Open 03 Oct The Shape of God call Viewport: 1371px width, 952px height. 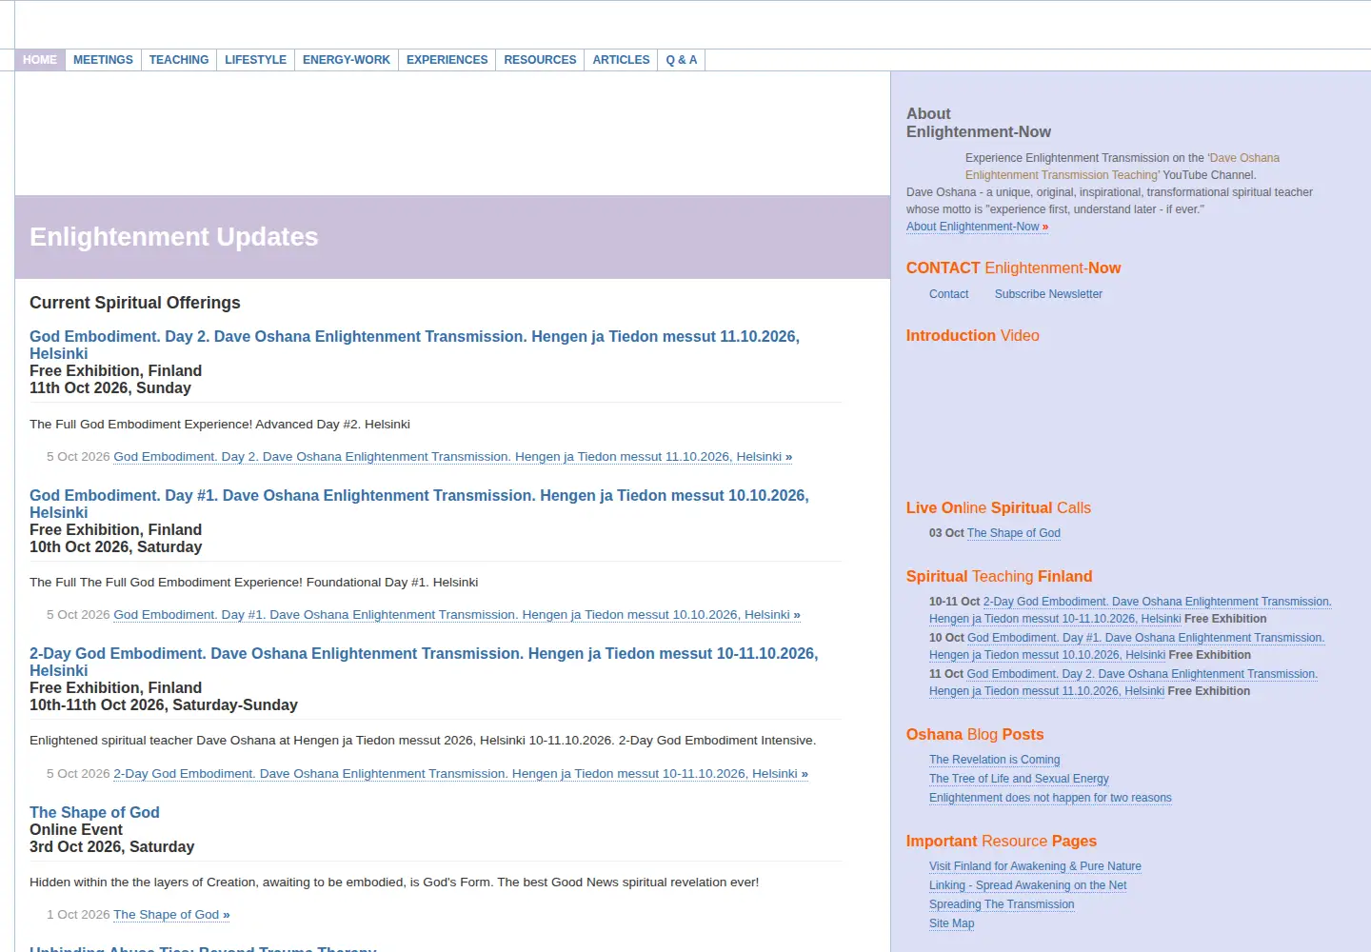[1014, 533]
